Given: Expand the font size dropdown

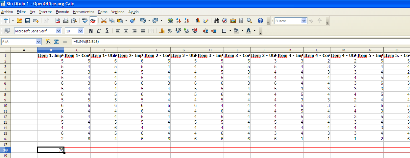Looking at the screenshot, I should coord(81,31).
